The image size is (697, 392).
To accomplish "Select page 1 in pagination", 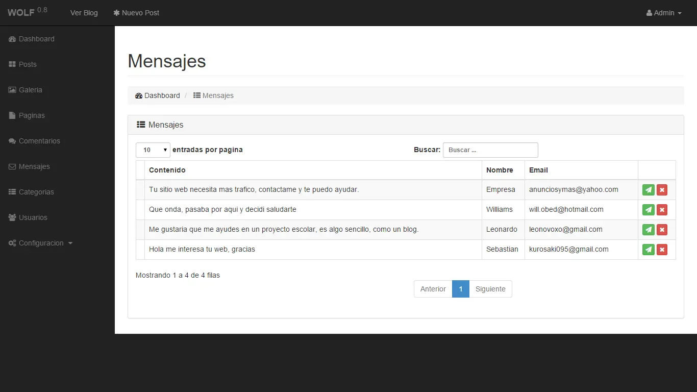I will 461,289.
